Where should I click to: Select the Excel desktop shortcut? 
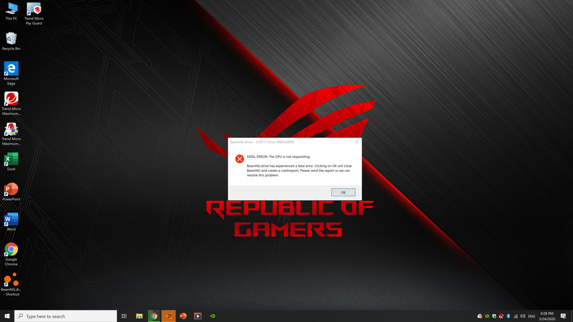[11, 161]
